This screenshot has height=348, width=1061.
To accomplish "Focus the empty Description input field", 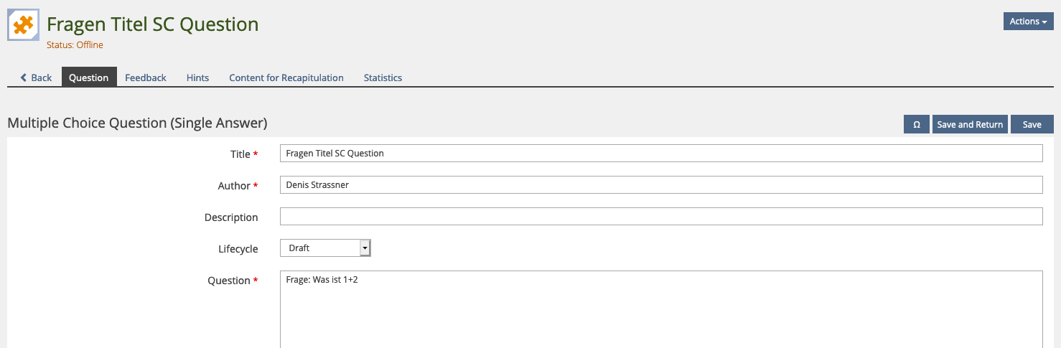I will pos(660,217).
